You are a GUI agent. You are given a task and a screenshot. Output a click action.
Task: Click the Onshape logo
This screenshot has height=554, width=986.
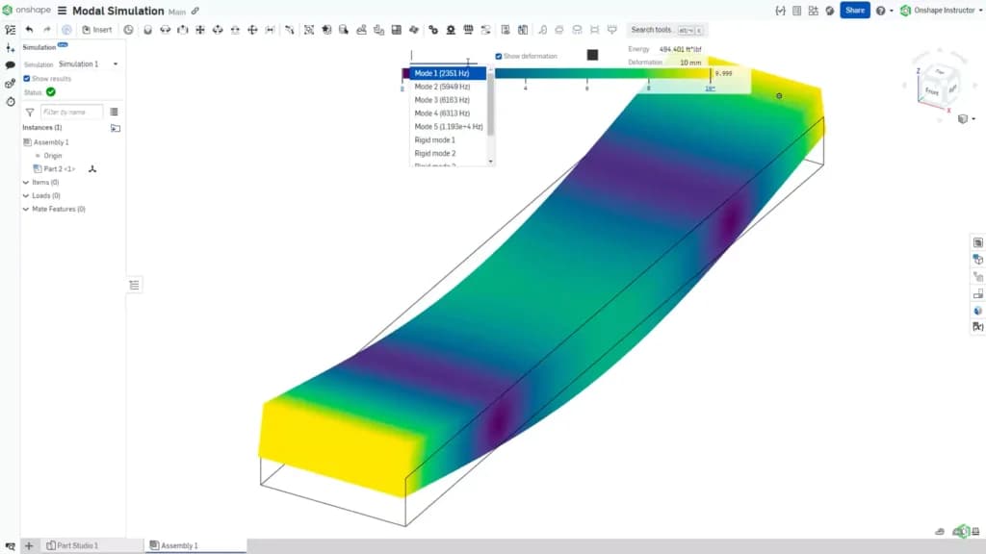coord(26,10)
